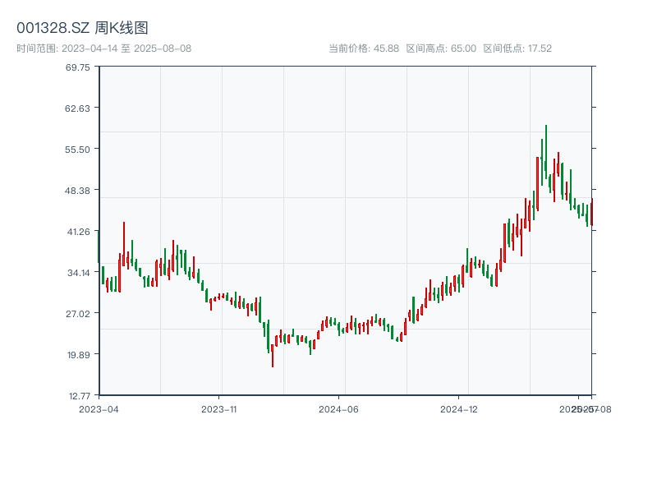Select the time range text 2023-04-14 至 2025-08-08

(x=126, y=48)
